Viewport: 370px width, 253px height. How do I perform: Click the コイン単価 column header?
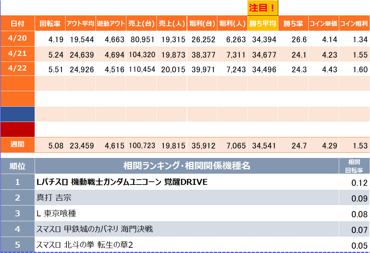[323, 24]
